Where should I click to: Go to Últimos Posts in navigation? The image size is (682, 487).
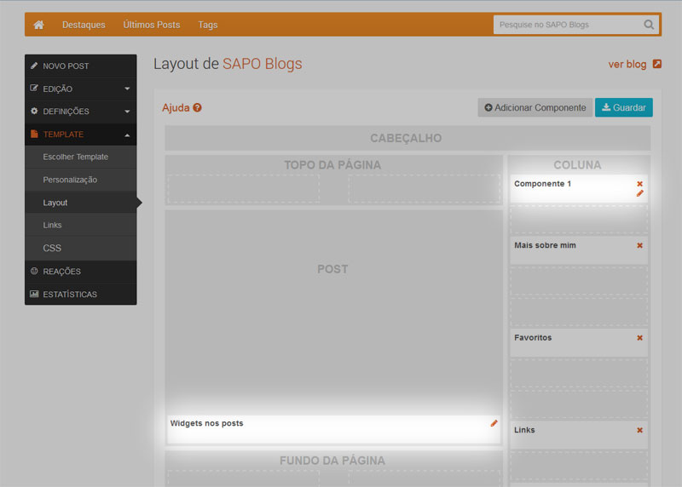[x=152, y=25]
